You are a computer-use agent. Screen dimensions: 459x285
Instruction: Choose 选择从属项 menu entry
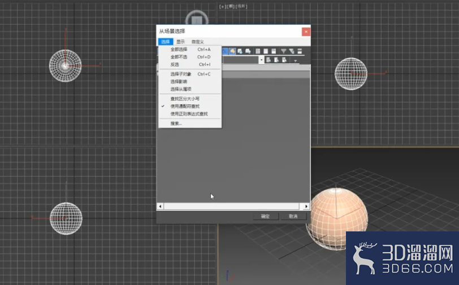coord(190,89)
